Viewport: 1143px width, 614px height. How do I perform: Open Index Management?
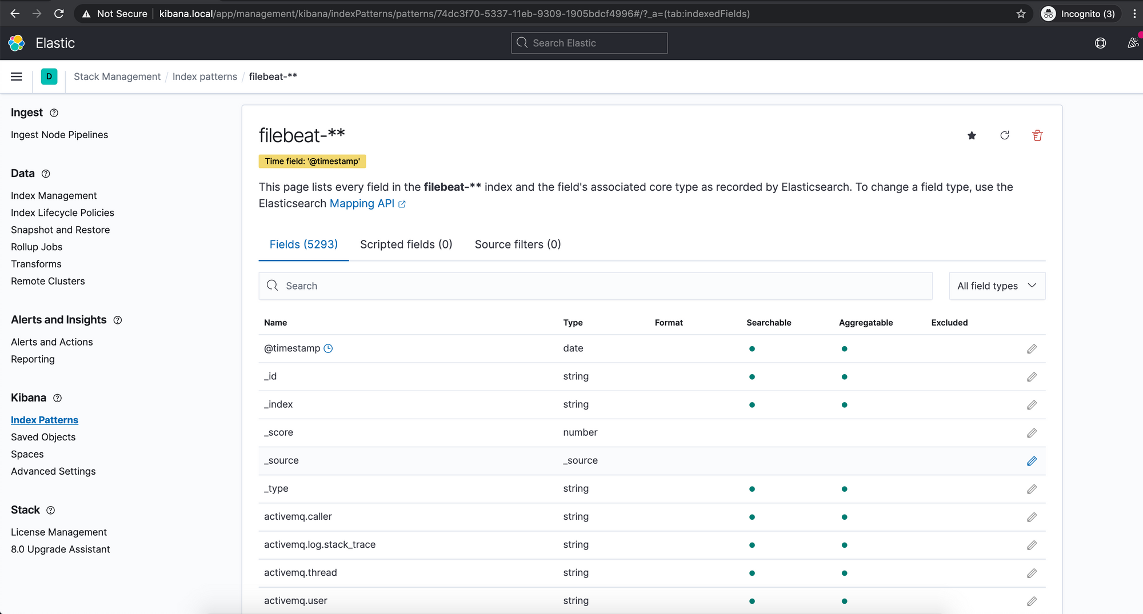54,195
